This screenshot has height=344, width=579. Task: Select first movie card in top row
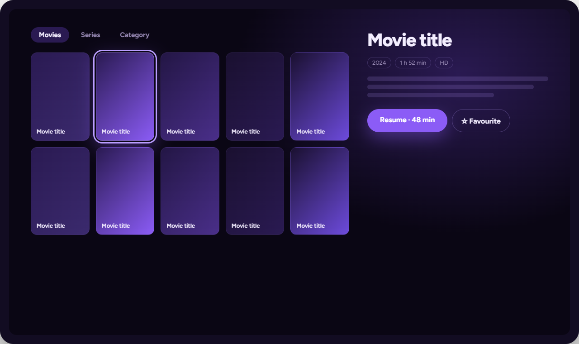[x=60, y=96]
